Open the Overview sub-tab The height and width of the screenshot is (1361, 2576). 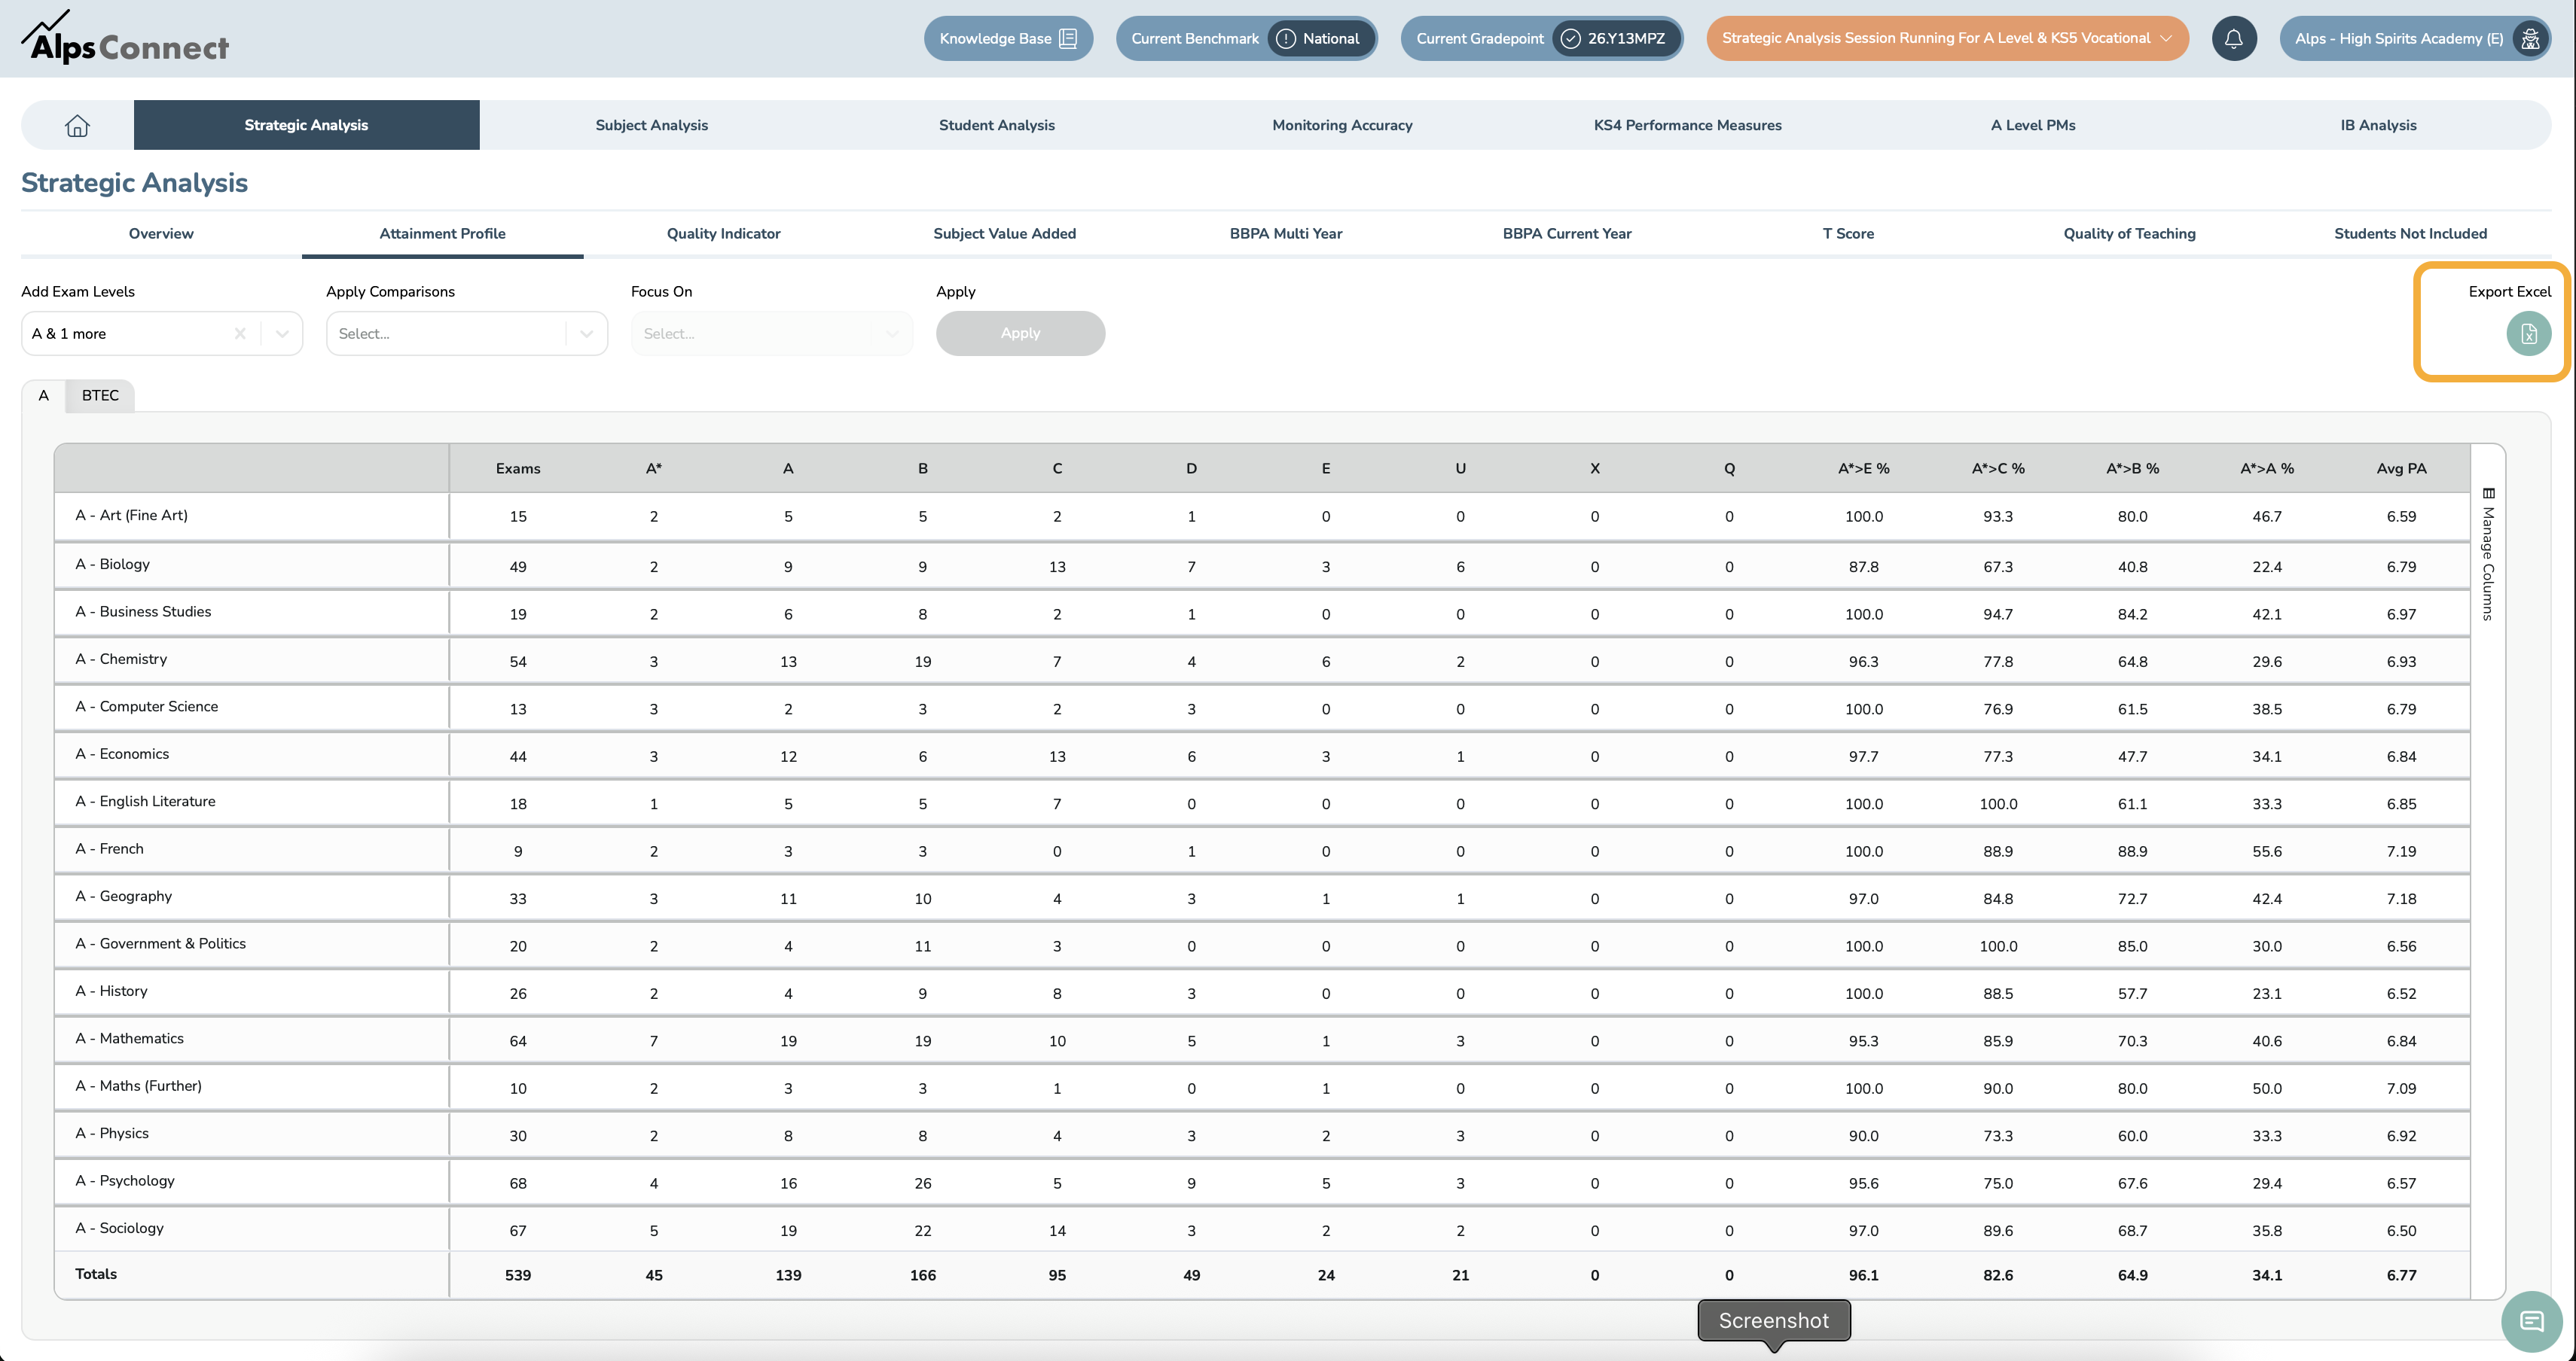(161, 234)
